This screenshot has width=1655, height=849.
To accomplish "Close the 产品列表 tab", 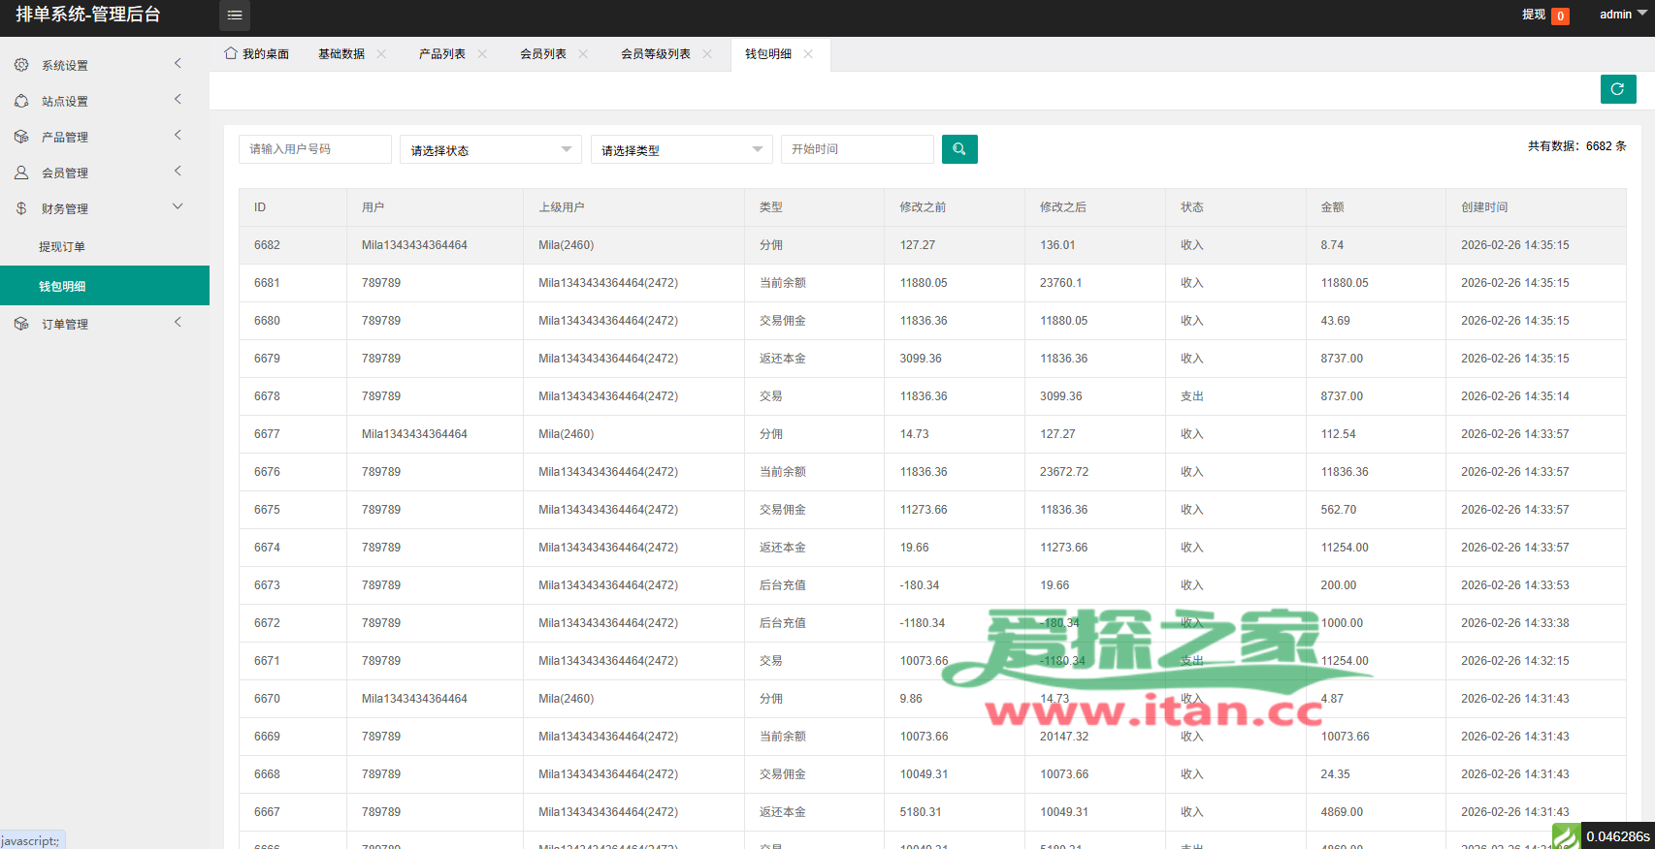I will tap(482, 54).
